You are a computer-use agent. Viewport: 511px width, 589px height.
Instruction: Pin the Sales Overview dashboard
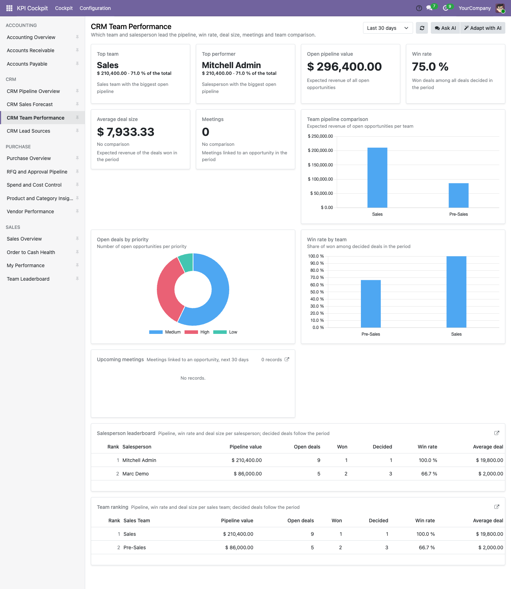pyautogui.click(x=77, y=239)
